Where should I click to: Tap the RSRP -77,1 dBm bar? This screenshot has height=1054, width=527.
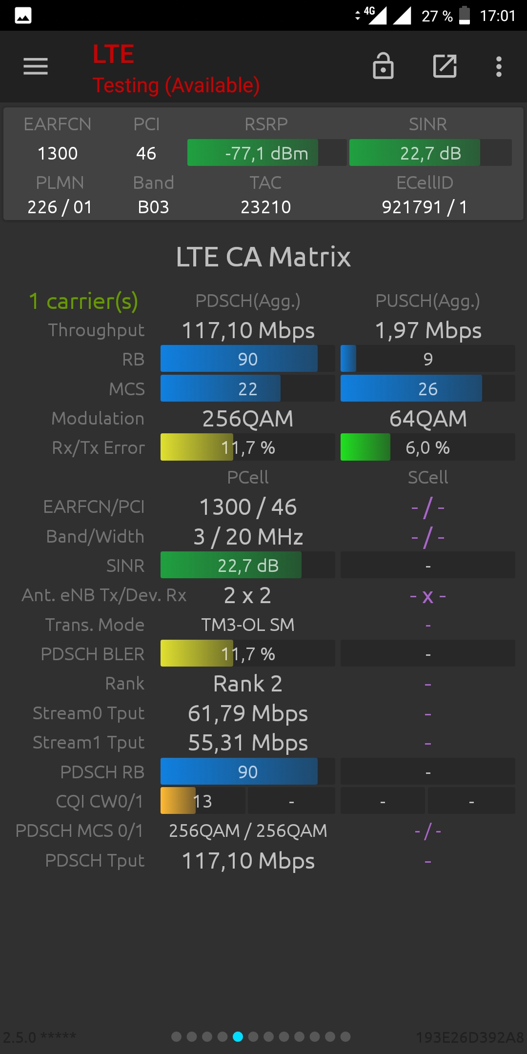[267, 153]
